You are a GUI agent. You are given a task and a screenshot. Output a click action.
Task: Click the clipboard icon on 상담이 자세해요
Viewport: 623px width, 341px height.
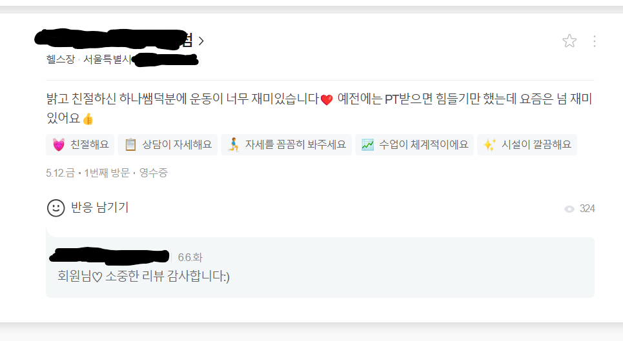[x=130, y=145]
